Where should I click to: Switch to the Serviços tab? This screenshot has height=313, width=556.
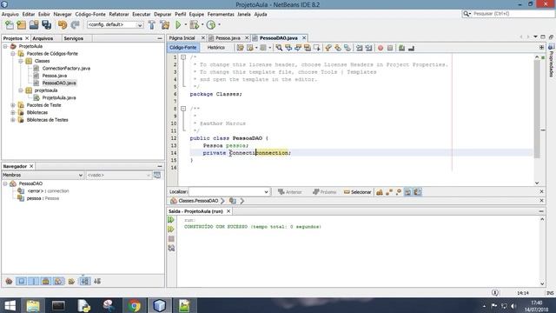pos(73,38)
